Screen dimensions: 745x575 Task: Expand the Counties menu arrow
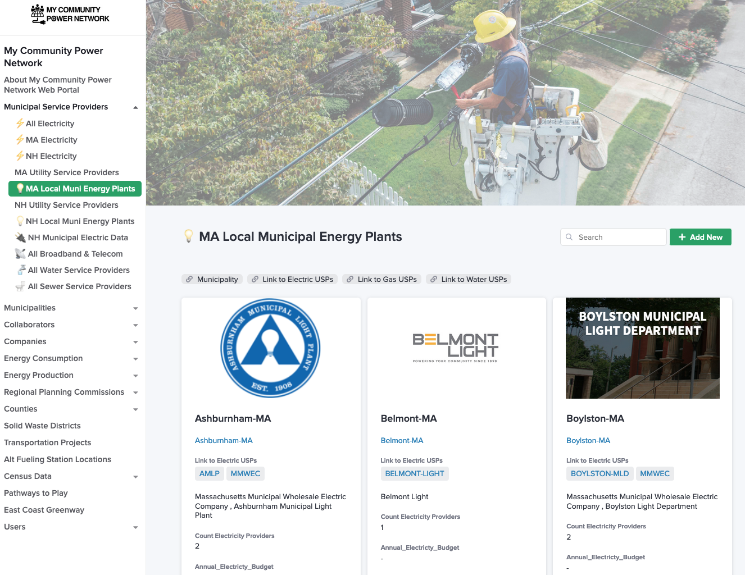coord(135,409)
